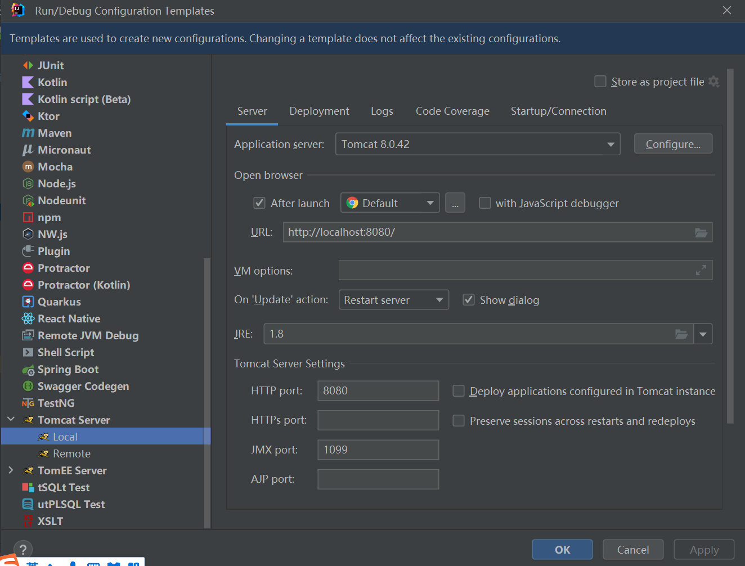Check Preserve sessions across restarts and redeploys
Viewport: 745px width, 566px height.
pos(459,421)
